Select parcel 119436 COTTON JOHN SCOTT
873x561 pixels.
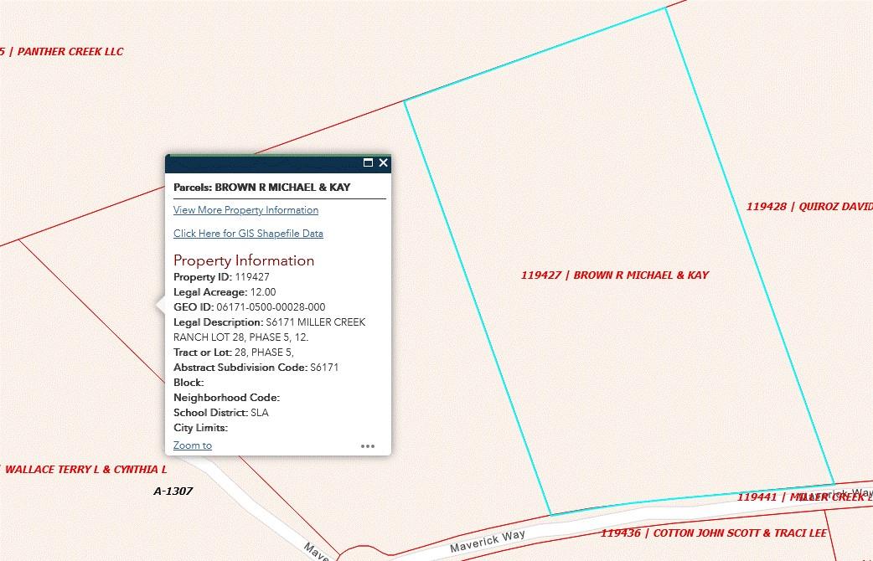tap(712, 533)
